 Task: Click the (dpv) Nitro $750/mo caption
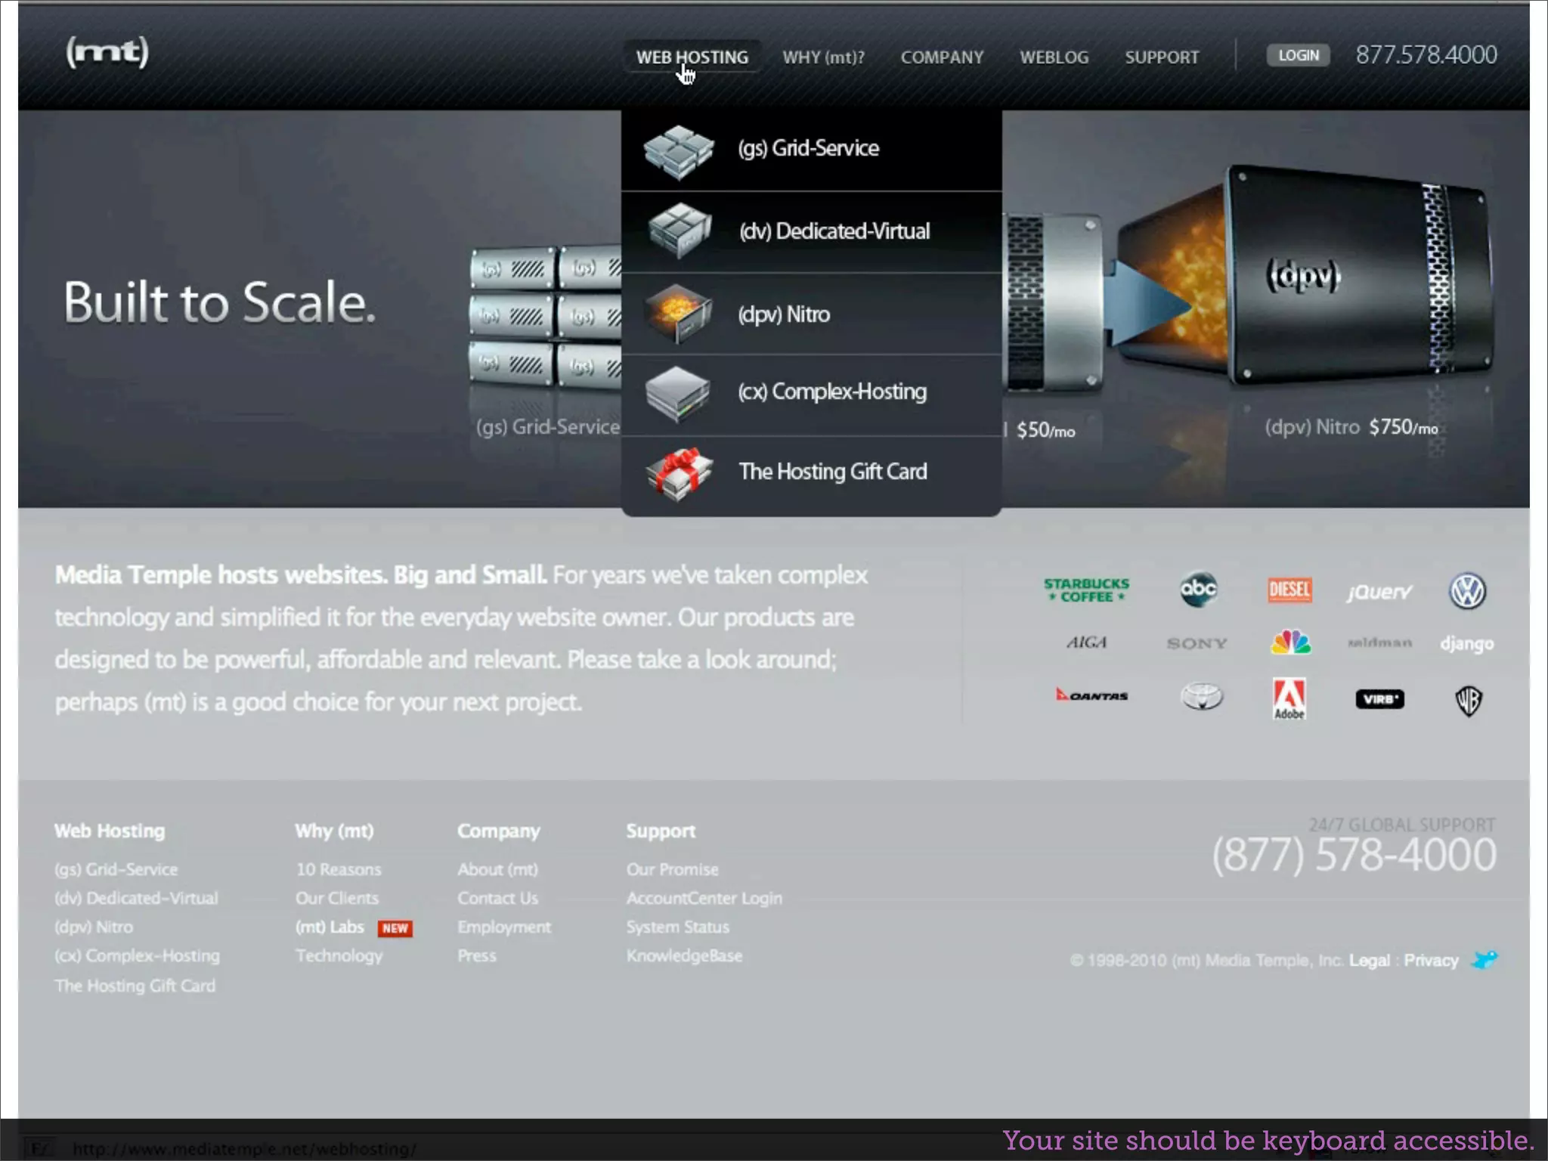tap(1351, 428)
